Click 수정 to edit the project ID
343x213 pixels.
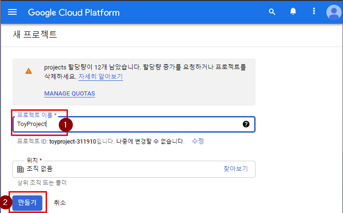pyautogui.click(x=198, y=141)
